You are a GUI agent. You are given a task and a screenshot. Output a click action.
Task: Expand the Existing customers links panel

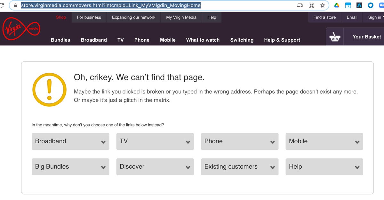[240, 167]
